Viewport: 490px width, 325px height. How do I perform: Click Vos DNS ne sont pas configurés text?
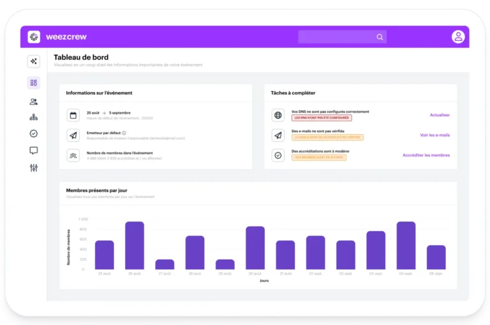pos(330,112)
